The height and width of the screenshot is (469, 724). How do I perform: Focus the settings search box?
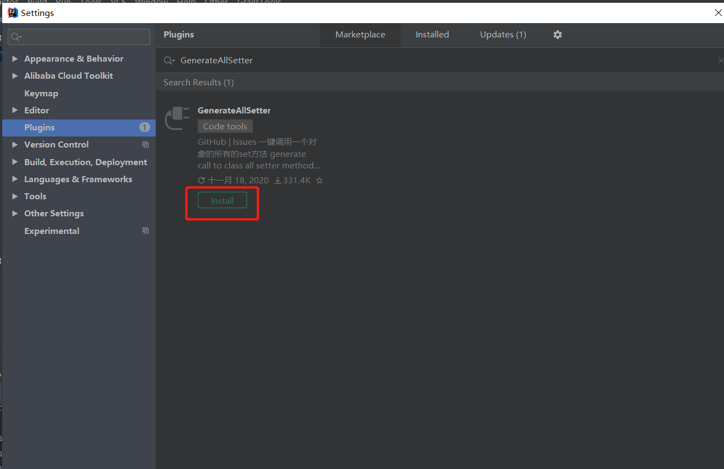coord(79,37)
